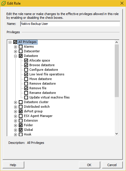Select the Datastore tree label
Screen dimensions: 126x171
point(31,56)
